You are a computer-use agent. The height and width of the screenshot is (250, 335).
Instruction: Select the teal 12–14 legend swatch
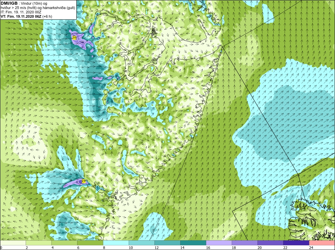pyautogui.click(x=167, y=243)
